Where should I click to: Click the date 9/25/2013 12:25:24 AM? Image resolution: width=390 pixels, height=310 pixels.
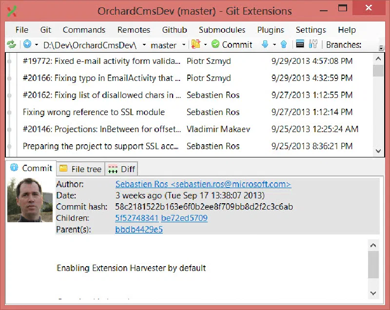pyautogui.click(x=314, y=129)
